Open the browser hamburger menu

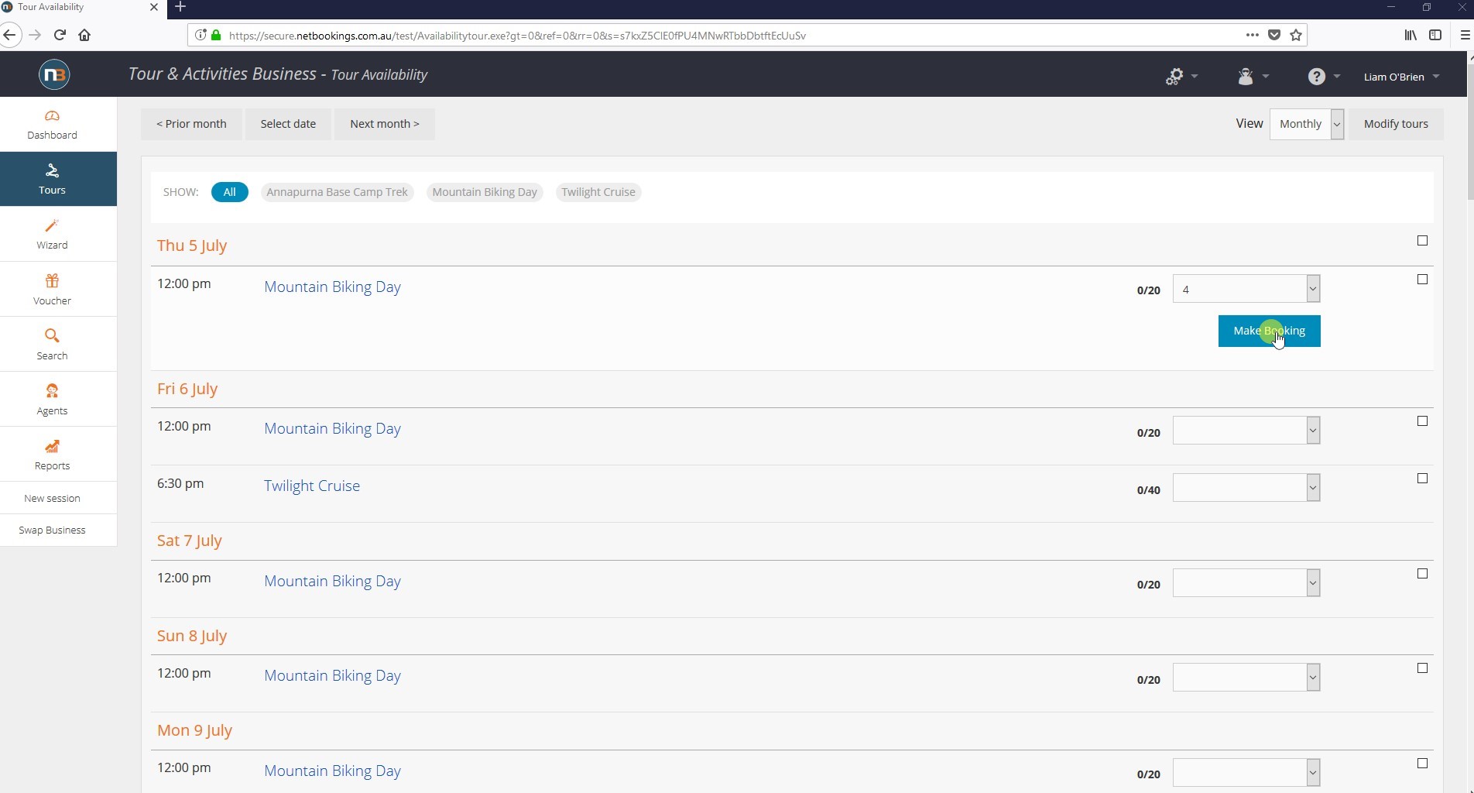(x=1465, y=35)
